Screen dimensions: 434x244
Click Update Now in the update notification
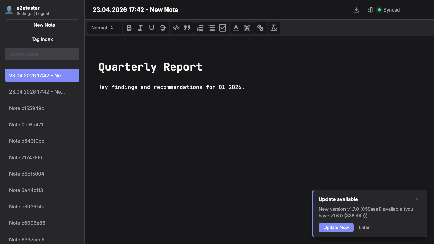click(x=336, y=227)
